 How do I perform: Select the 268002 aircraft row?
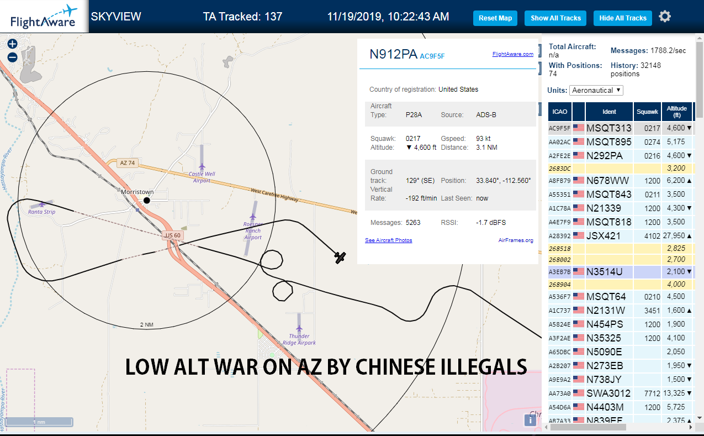click(621, 259)
